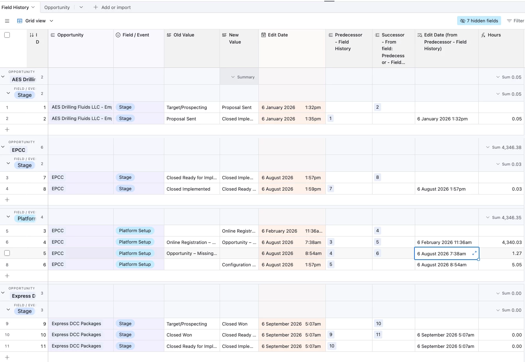The height and width of the screenshot is (362, 525).
Task: Click the linked successor '2' chip in row 1
Action: click(x=378, y=107)
